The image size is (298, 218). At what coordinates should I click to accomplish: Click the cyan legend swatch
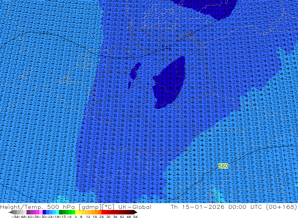pyautogui.click(x=57, y=212)
